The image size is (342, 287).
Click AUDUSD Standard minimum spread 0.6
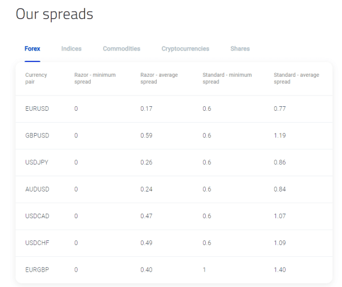pos(207,189)
